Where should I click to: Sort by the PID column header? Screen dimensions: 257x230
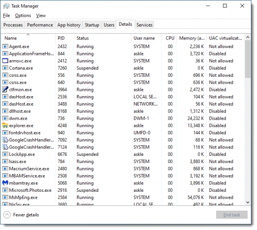(65, 38)
